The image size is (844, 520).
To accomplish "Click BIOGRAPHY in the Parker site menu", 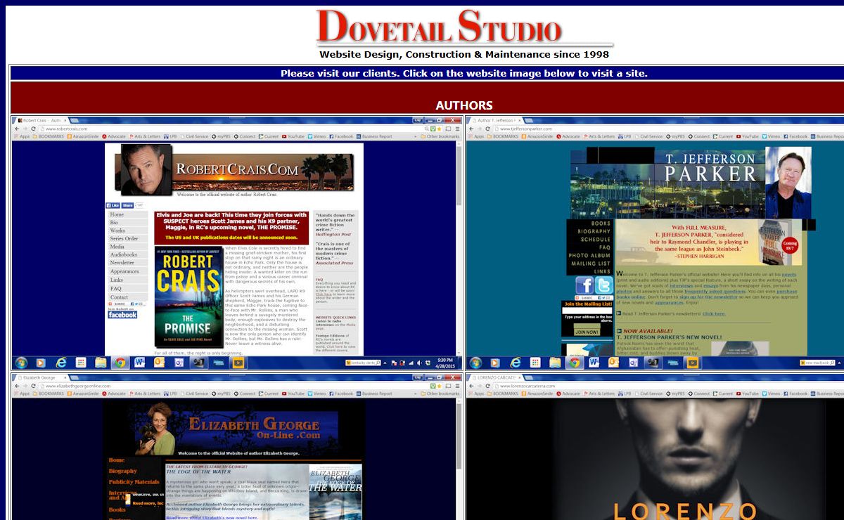I will coord(594,231).
